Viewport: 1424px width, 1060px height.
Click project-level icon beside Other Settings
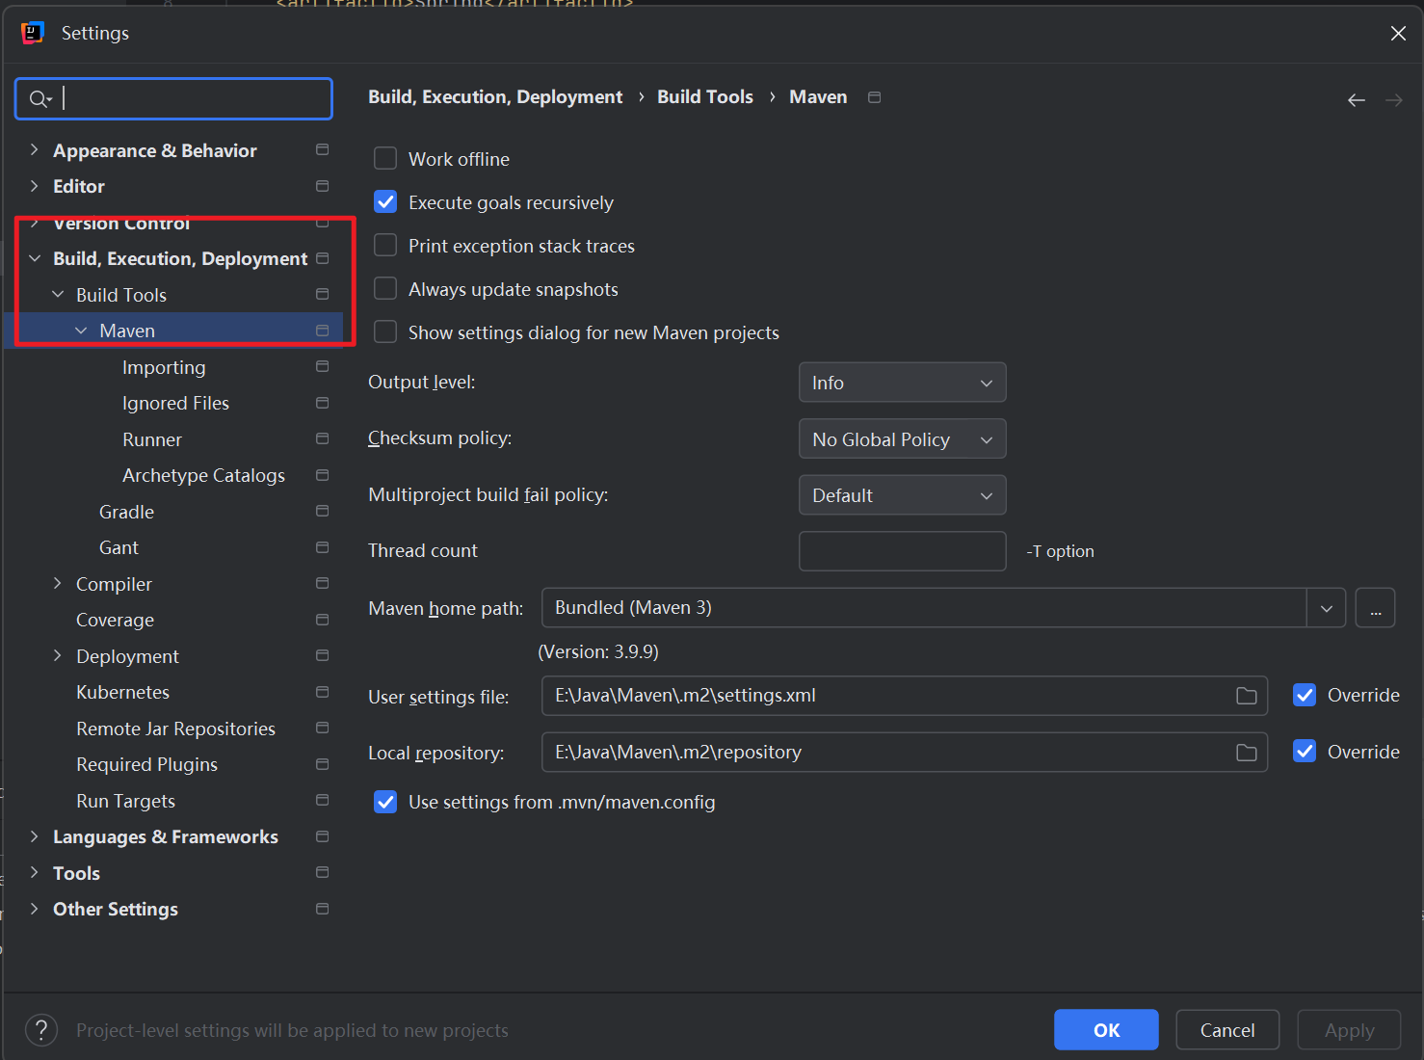323,909
